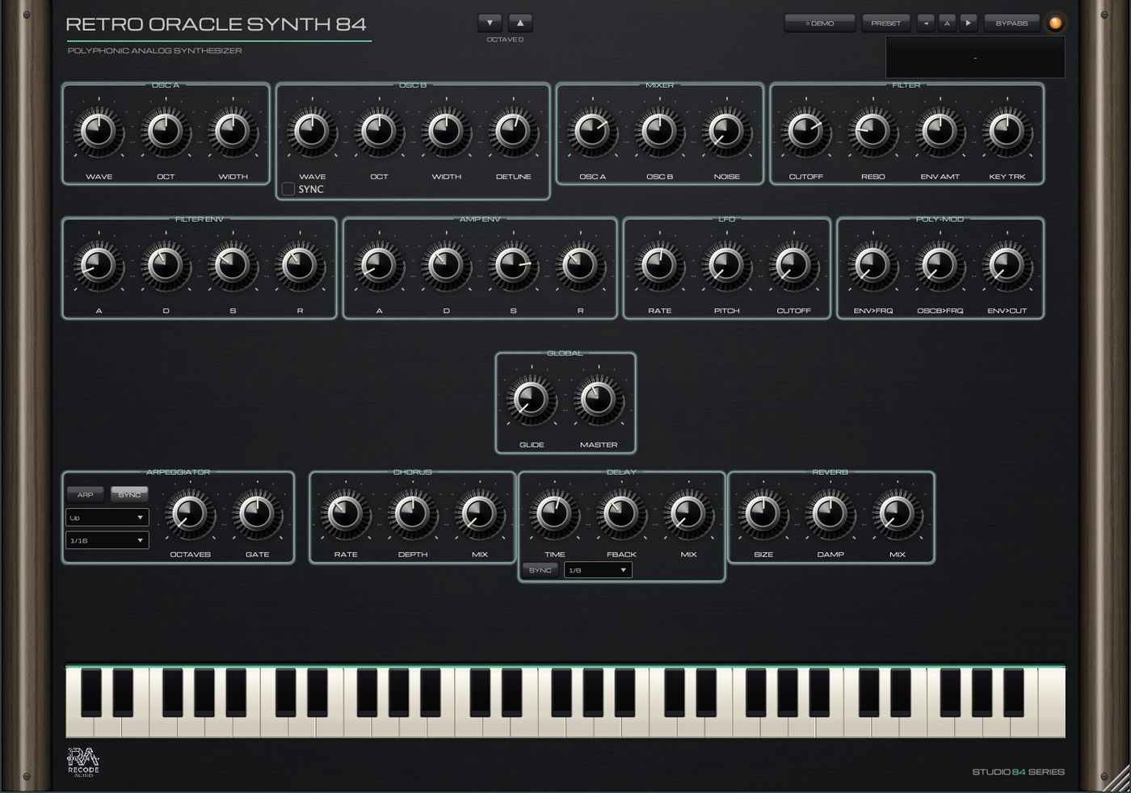Image resolution: width=1131 pixels, height=793 pixels.
Task: Toggle the DEMO mode button
Action: coord(820,23)
